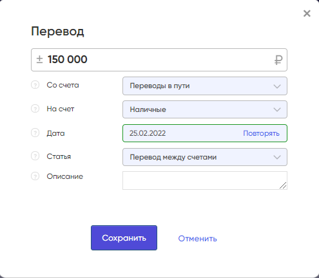Click the Статья label text
Viewport: 319px width, 278px height.
tap(59, 156)
